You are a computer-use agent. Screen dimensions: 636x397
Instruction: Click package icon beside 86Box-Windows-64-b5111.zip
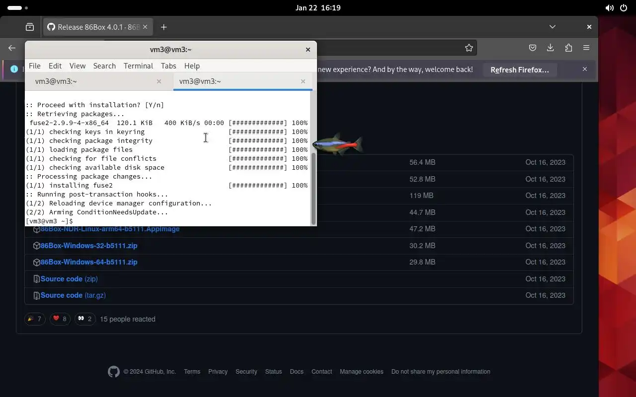(36, 262)
